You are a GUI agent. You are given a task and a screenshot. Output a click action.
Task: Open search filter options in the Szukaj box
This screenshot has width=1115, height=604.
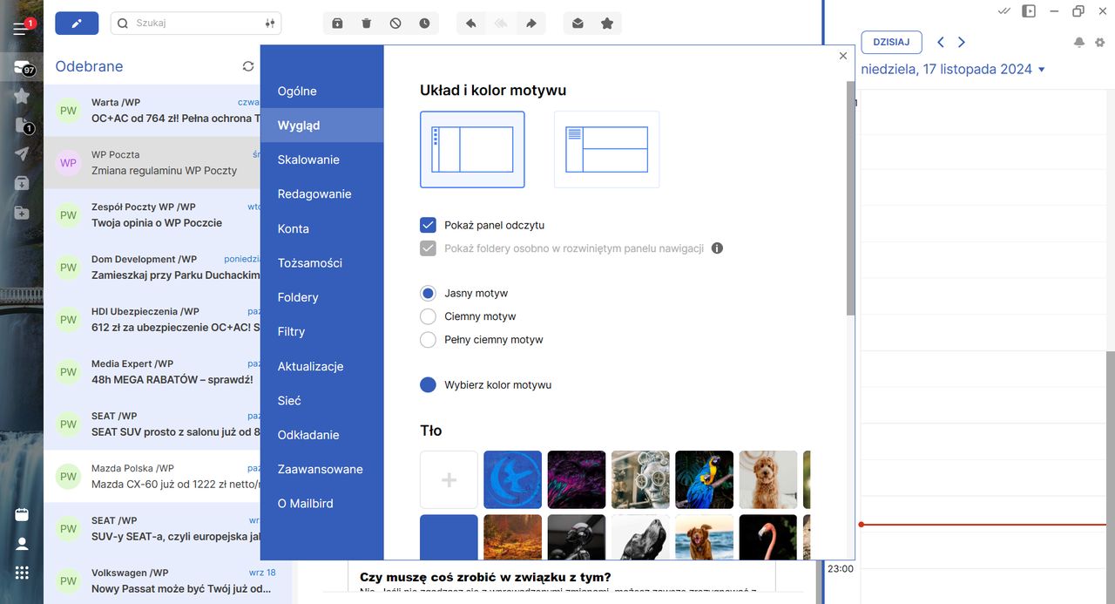point(269,24)
